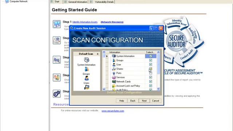The height and width of the screenshot is (131, 233).
Task: Select the Computer Network tree item
Action: coord(19,1)
